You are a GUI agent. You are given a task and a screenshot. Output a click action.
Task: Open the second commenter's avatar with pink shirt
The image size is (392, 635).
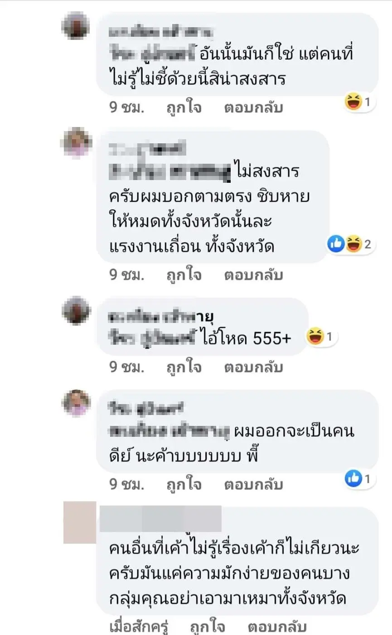[x=76, y=142]
